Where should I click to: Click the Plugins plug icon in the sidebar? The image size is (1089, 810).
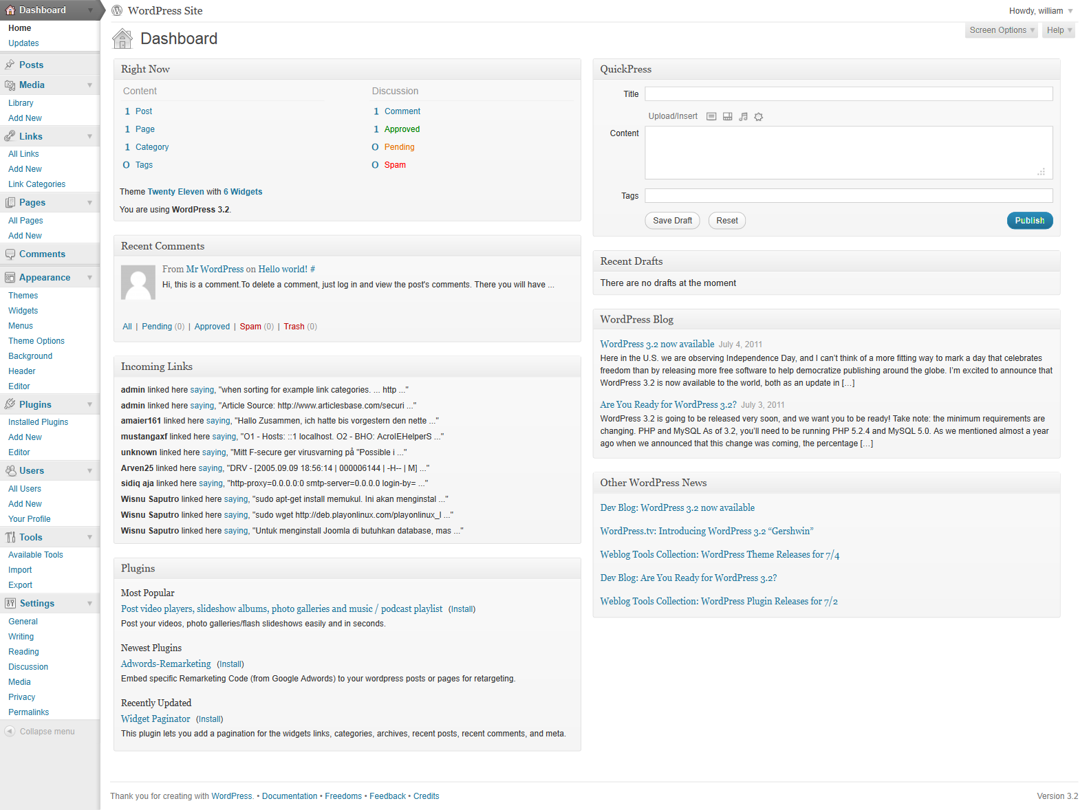click(10, 404)
